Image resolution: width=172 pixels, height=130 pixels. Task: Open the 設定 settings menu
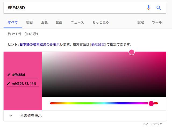click(x=141, y=22)
